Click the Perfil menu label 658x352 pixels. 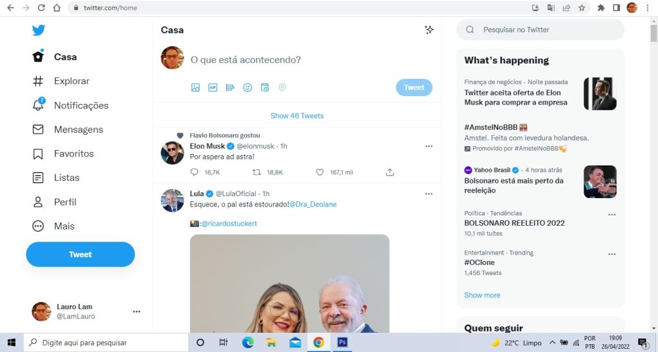[65, 202]
